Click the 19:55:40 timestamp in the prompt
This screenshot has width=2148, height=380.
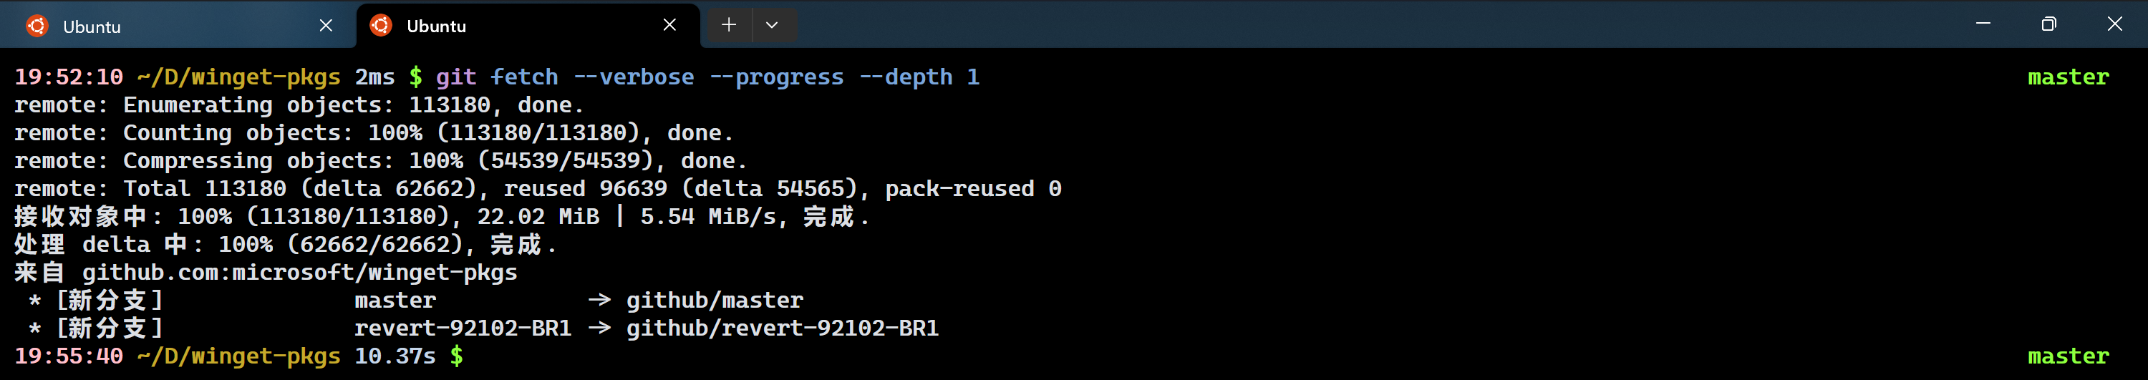(68, 356)
